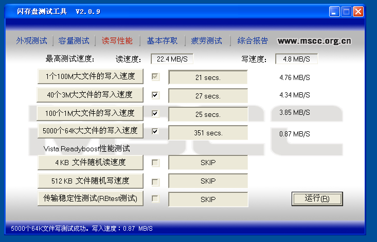Click the SKIP box for RBtest

tap(208, 199)
